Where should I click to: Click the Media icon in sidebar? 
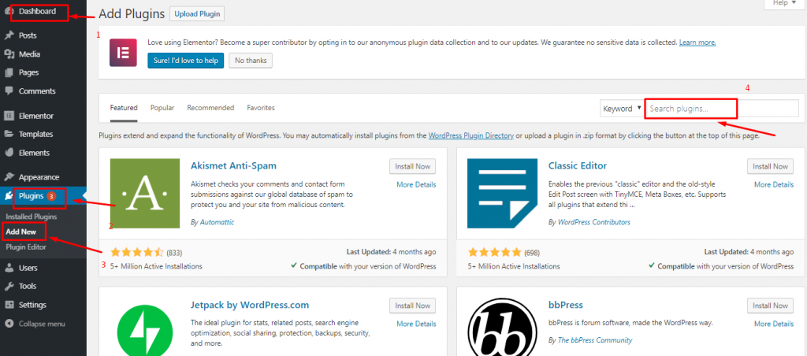tap(9, 54)
